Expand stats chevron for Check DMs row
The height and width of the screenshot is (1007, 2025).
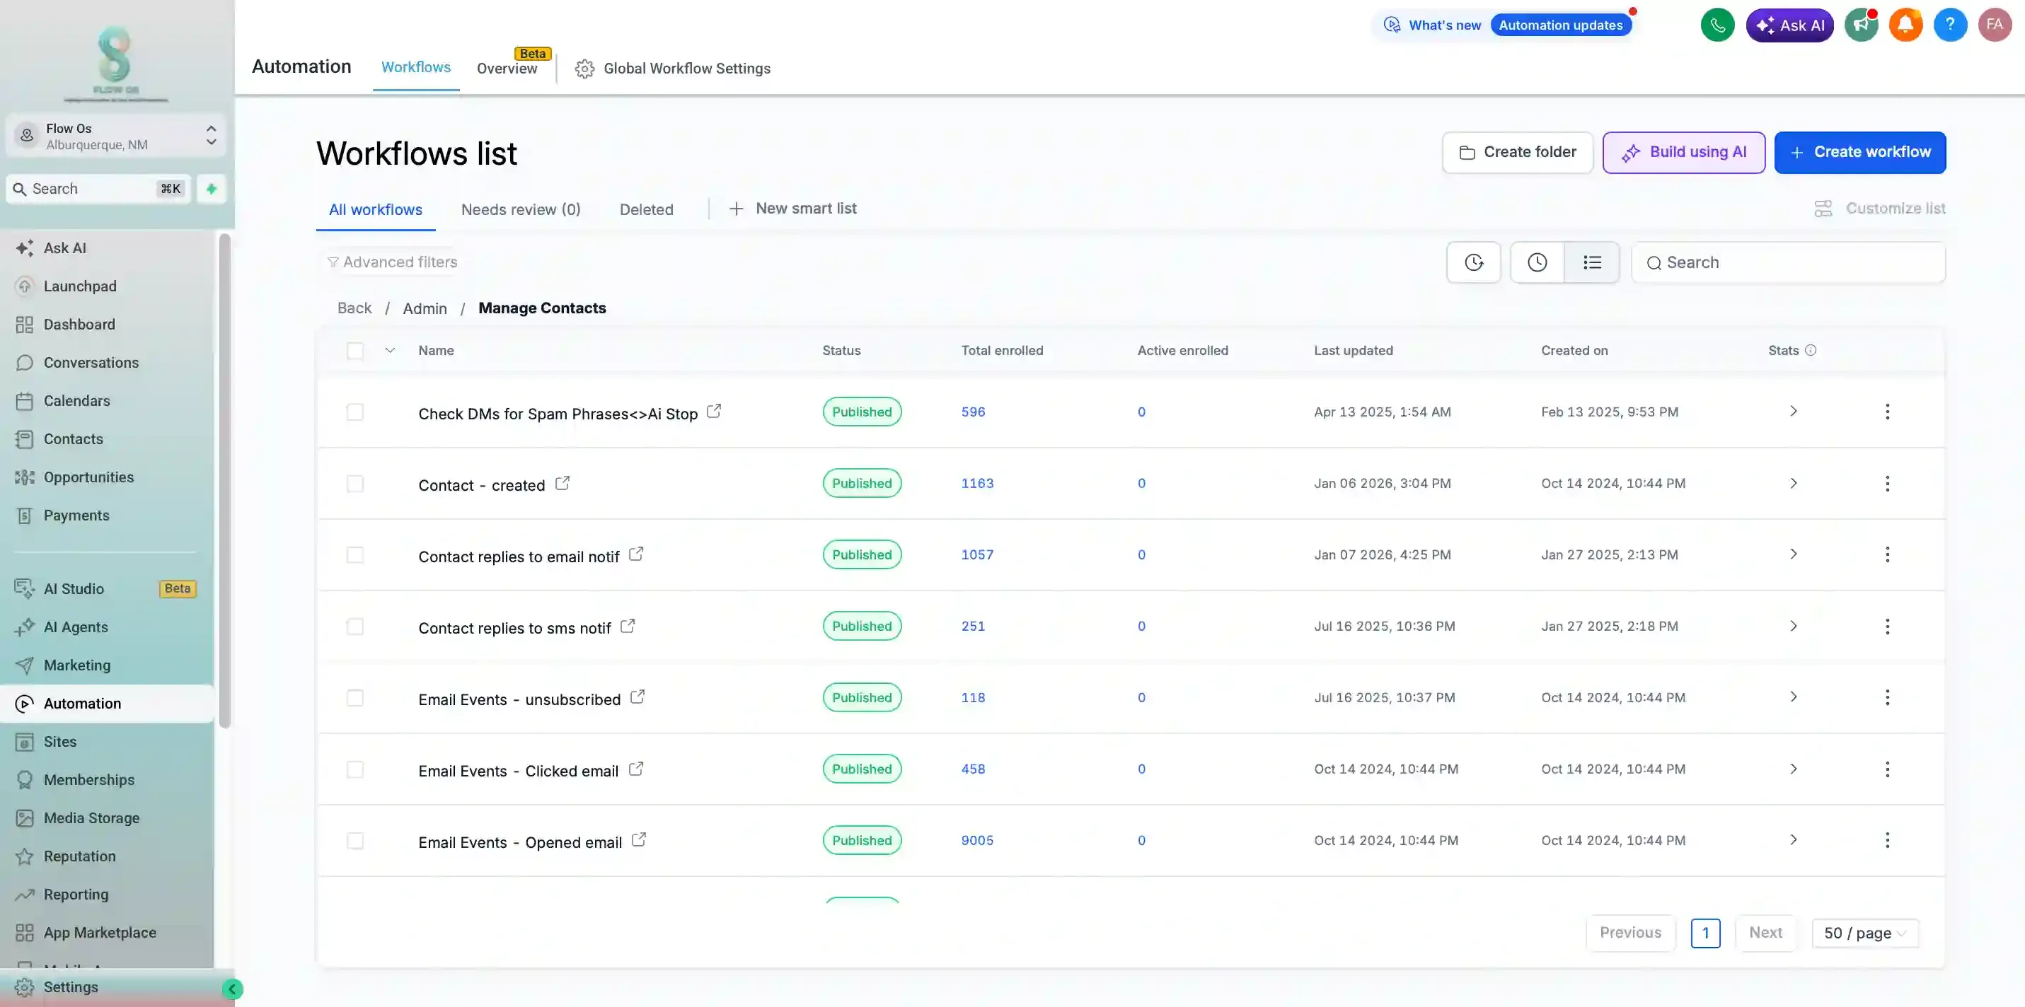point(1793,411)
